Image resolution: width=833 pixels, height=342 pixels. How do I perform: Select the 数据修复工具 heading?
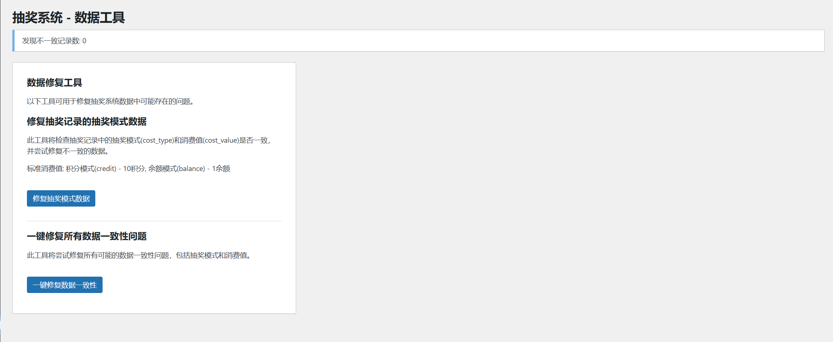point(55,83)
